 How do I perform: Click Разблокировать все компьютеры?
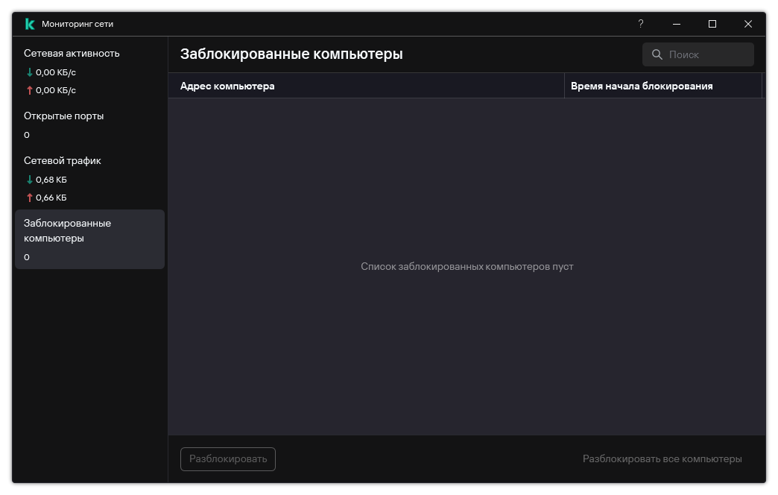[662, 458]
